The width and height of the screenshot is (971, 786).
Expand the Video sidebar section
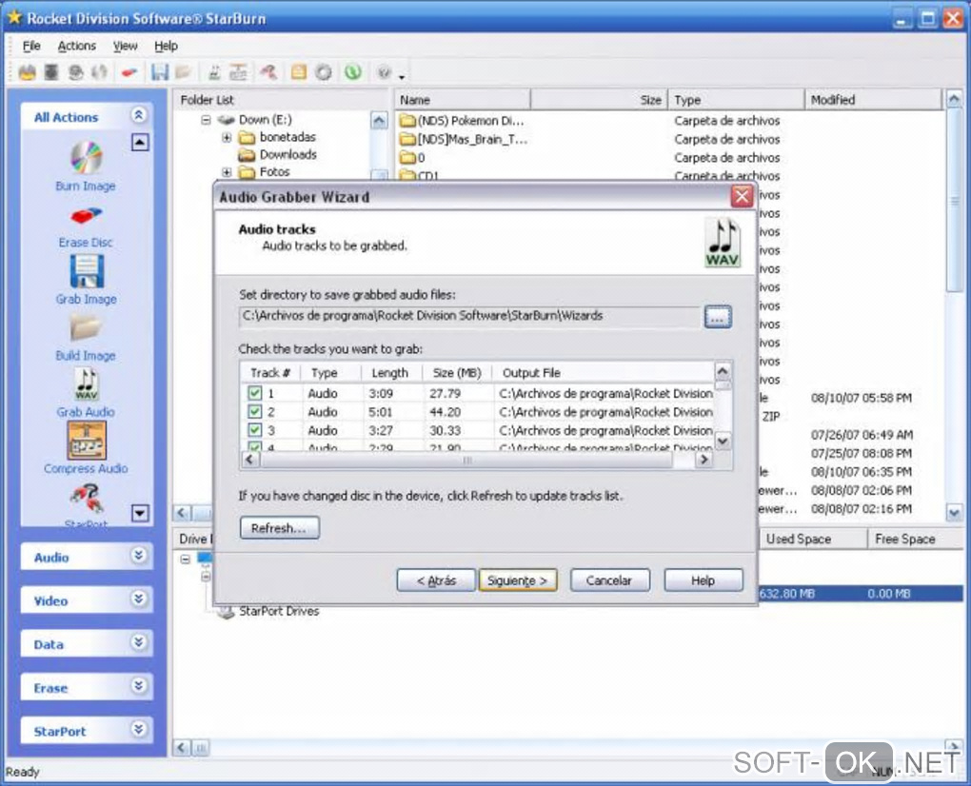[x=139, y=599]
